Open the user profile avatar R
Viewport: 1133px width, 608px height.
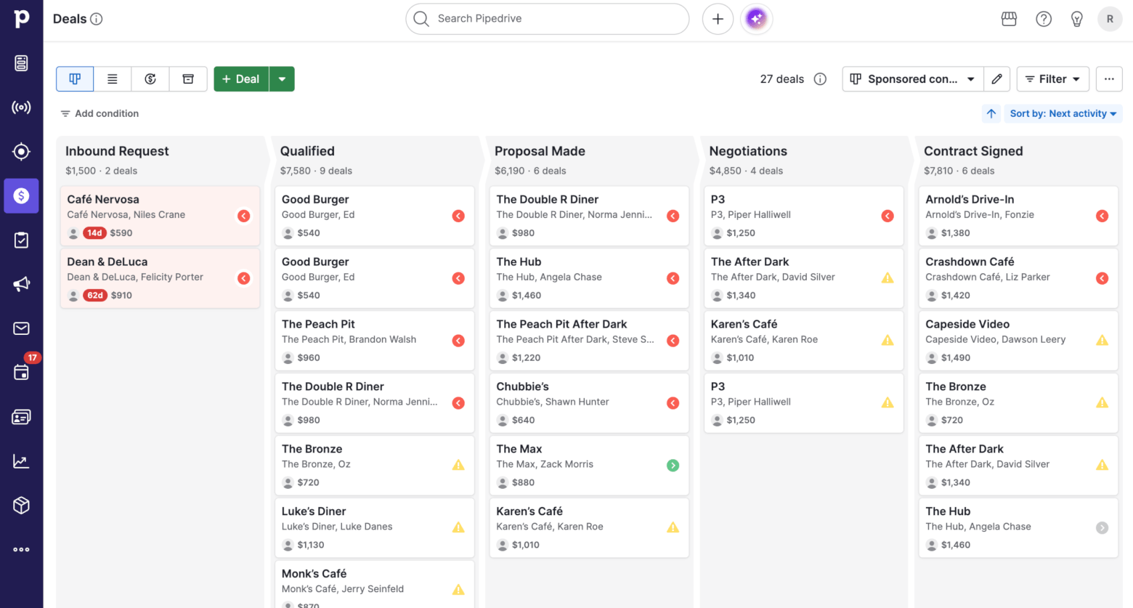tap(1110, 19)
